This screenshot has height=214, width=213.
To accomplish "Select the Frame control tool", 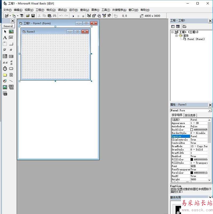I will (5, 44).
